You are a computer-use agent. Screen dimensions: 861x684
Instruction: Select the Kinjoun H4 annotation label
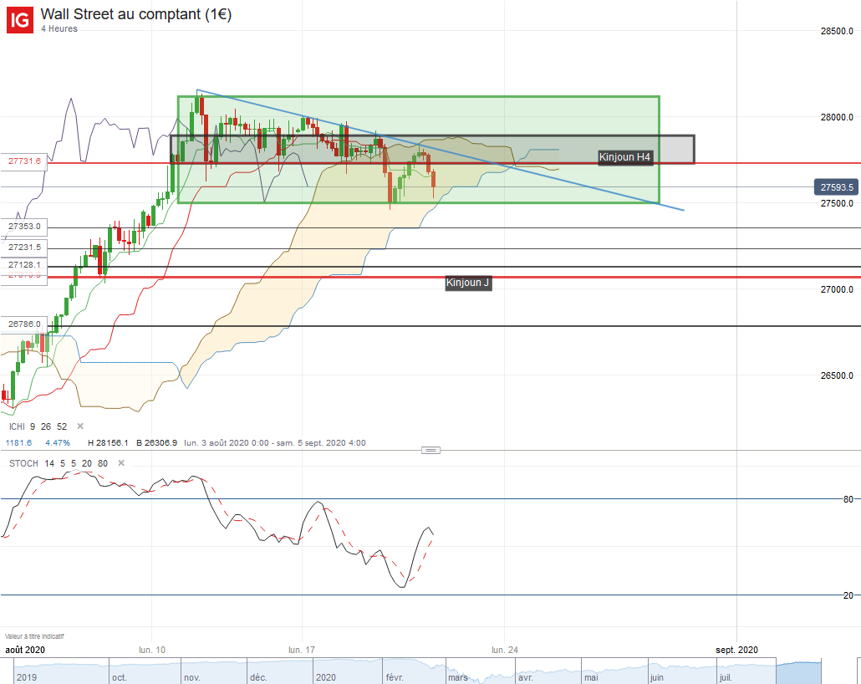click(x=624, y=157)
